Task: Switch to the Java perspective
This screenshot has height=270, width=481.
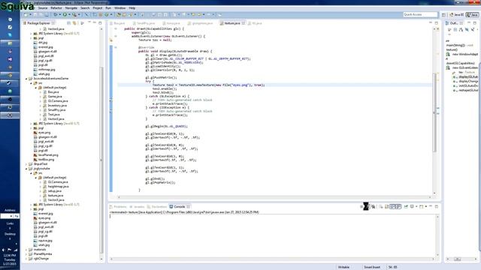Action: (x=472, y=15)
